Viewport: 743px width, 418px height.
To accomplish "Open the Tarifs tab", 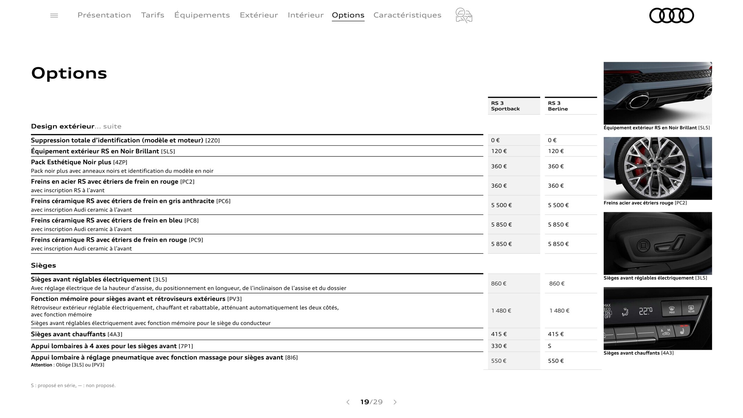I will coord(153,15).
